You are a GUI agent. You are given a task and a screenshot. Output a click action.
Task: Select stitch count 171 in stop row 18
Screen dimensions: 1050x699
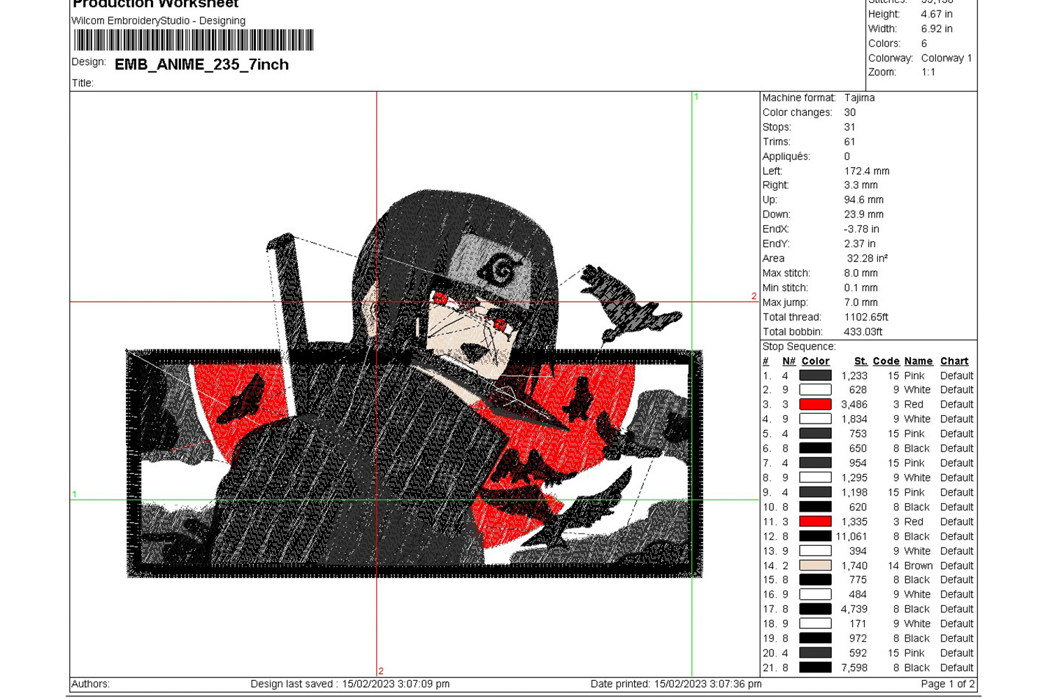pyautogui.click(x=858, y=624)
